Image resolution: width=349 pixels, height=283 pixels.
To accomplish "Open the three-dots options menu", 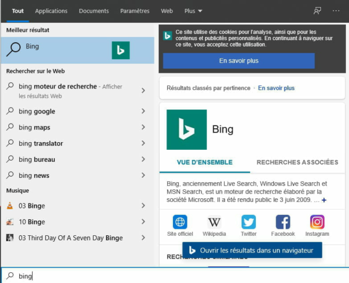I will coord(336,11).
